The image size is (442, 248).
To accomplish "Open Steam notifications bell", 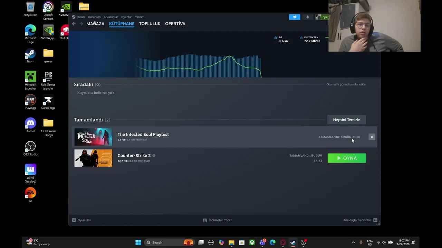I will pos(307,17).
